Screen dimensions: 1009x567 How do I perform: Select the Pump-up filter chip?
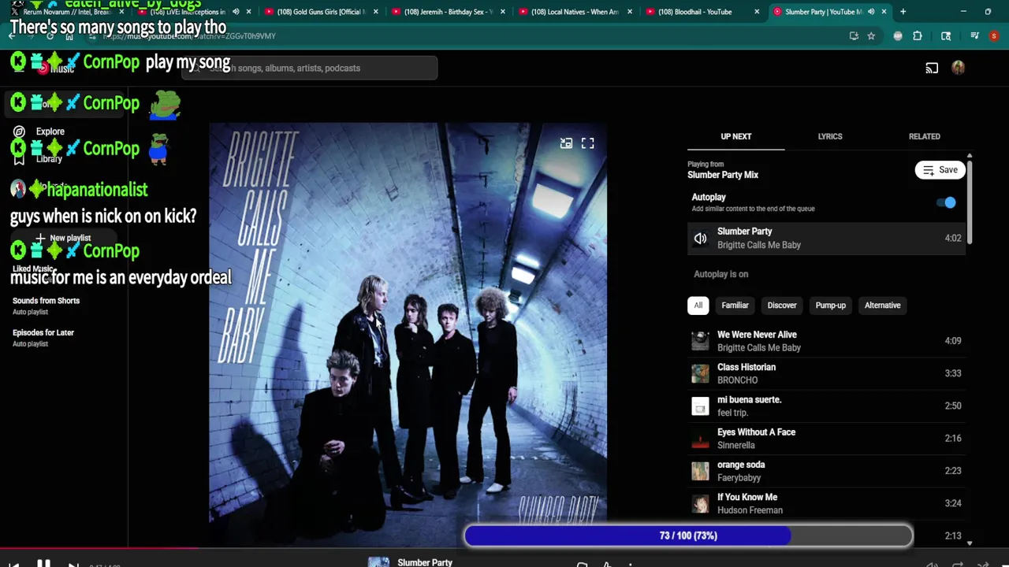[830, 306]
